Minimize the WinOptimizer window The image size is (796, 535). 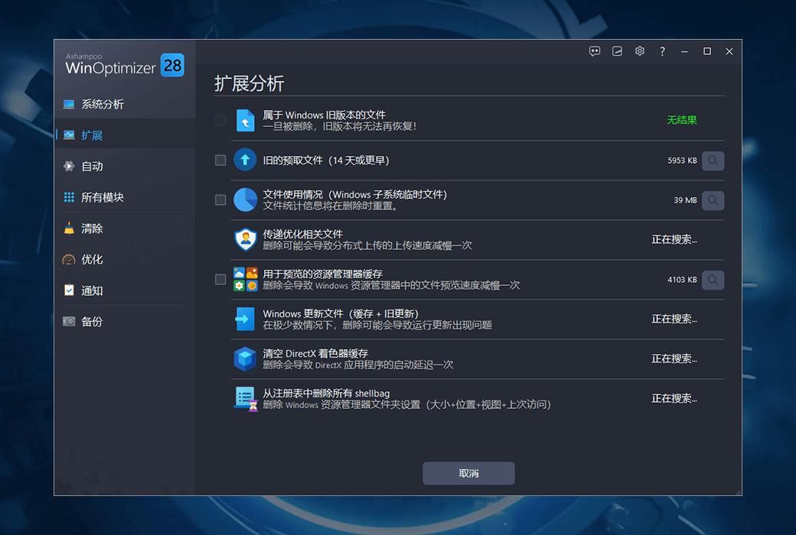(x=684, y=51)
